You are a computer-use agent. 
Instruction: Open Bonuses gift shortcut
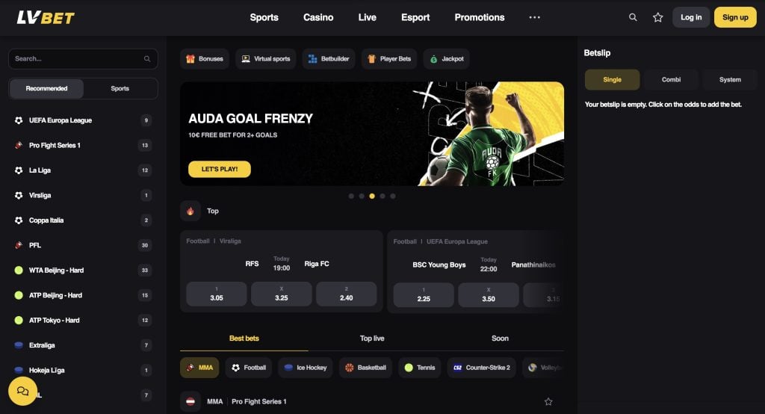(x=205, y=58)
